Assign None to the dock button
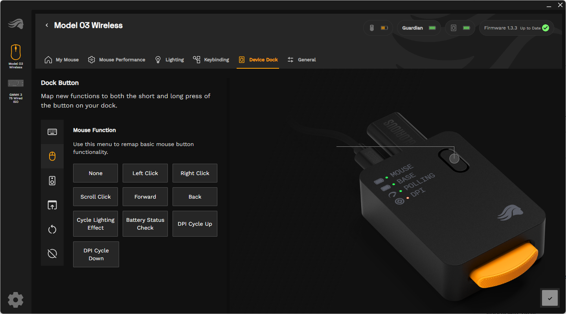The height and width of the screenshot is (314, 566). pos(96,173)
